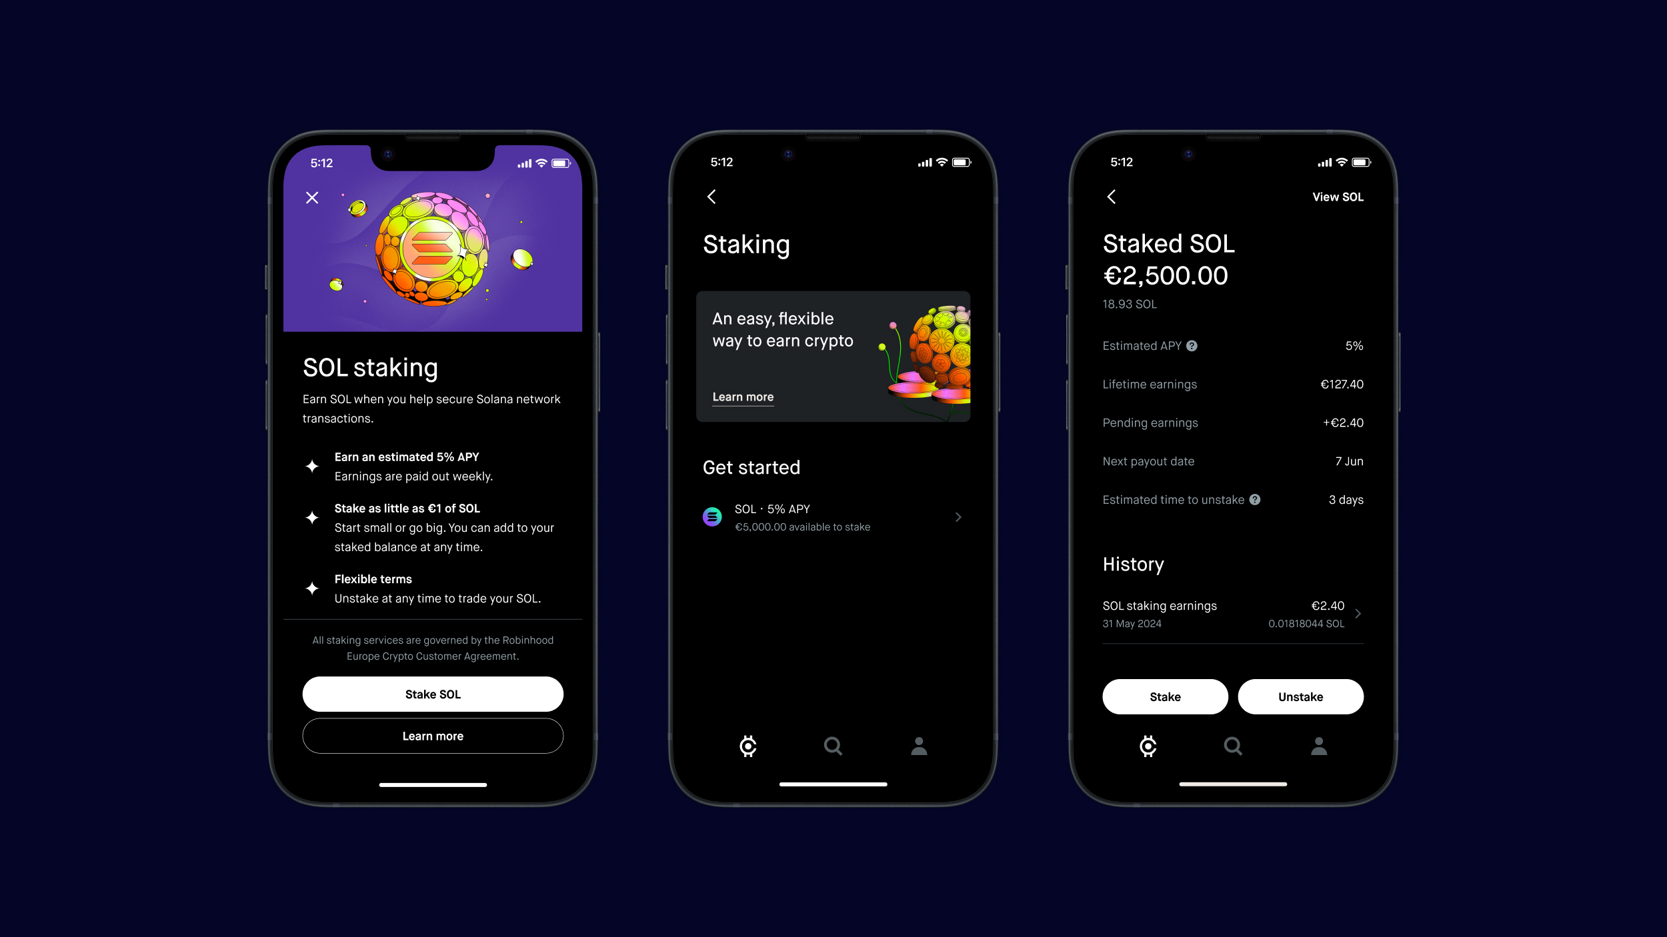The width and height of the screenshot is (1667, 937).
Task: Tap the profile/account icon bottom right
Action: 1319,746
